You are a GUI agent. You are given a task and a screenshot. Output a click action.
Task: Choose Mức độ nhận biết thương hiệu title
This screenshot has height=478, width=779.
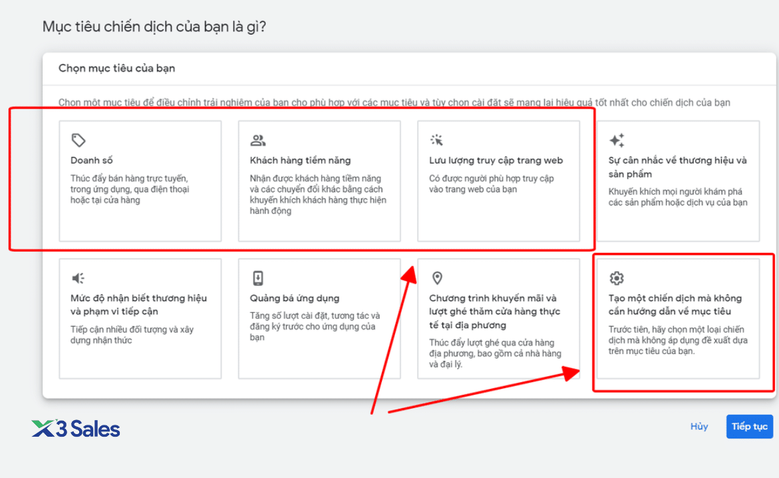click(x=138, y=304)
